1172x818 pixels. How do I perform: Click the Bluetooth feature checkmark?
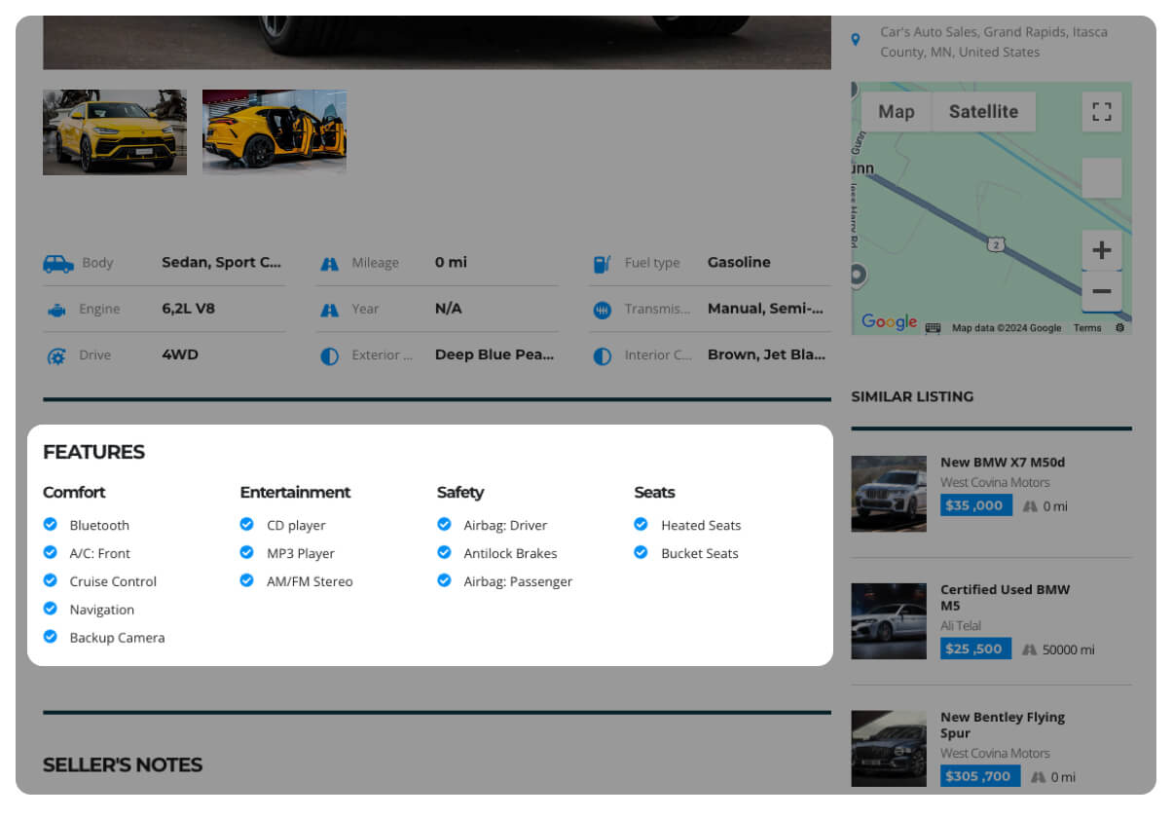click(x=51, y=525)
